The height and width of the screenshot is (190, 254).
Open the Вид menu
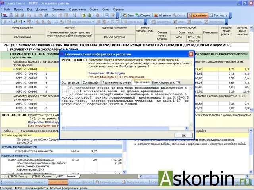click(x=29, y=9)
